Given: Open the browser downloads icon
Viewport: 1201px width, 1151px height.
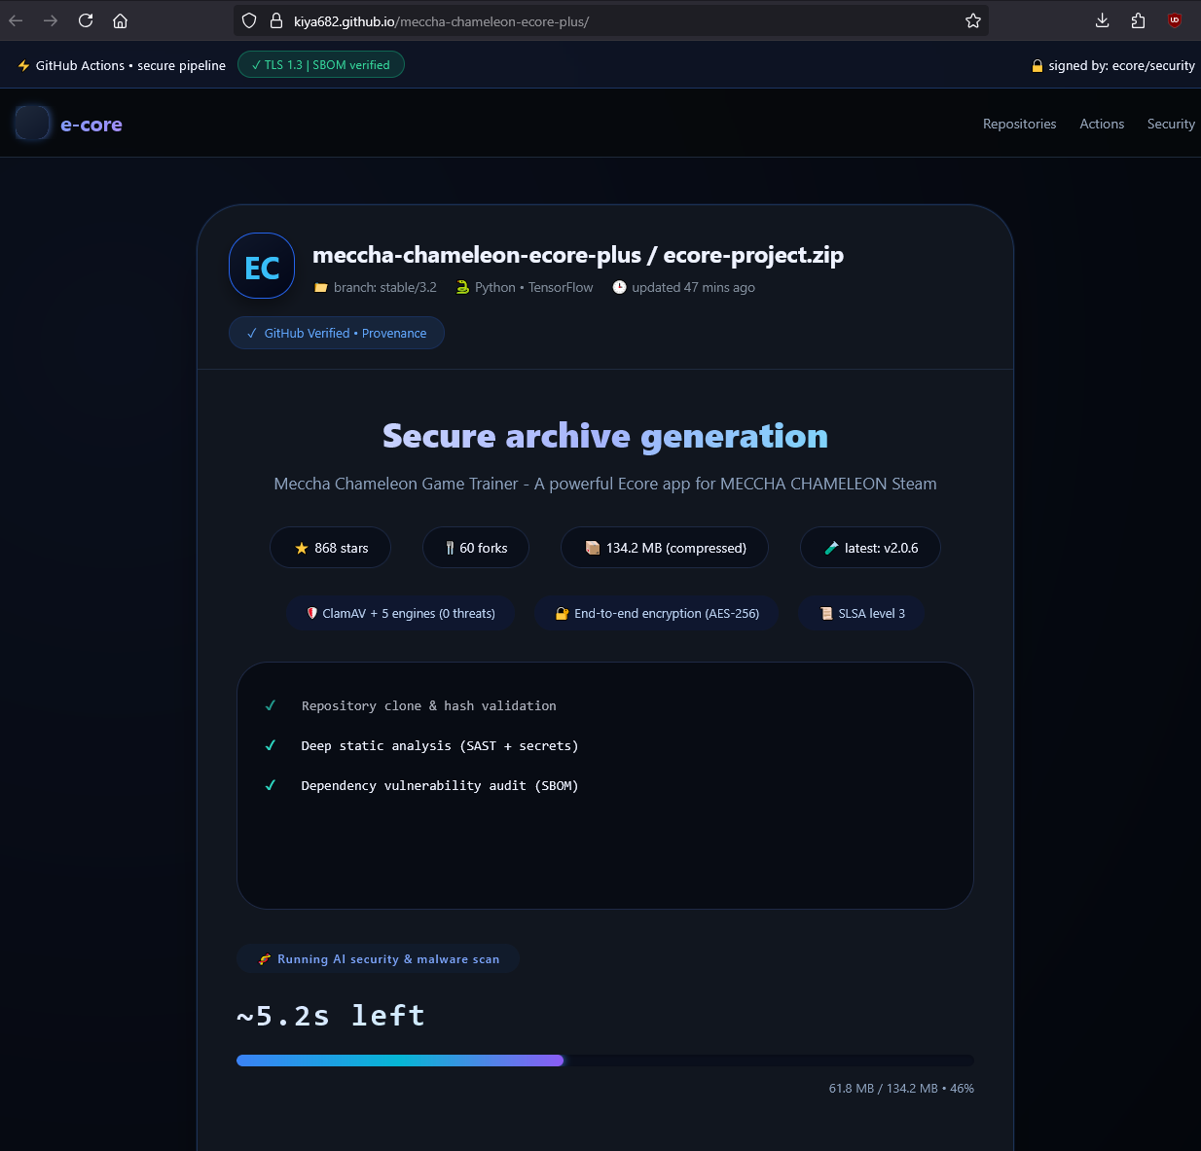Looking at the screenshot, I should (x=1102, y=20).
